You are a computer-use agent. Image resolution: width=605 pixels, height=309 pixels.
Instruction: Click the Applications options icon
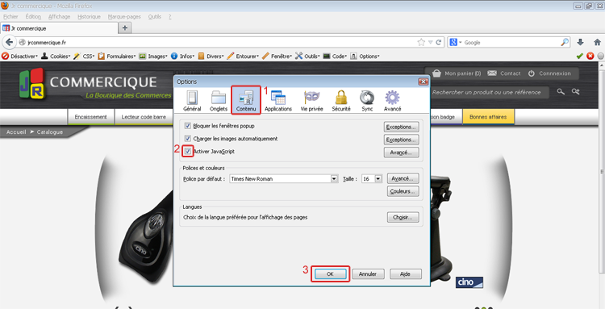(x=278, y=101)
